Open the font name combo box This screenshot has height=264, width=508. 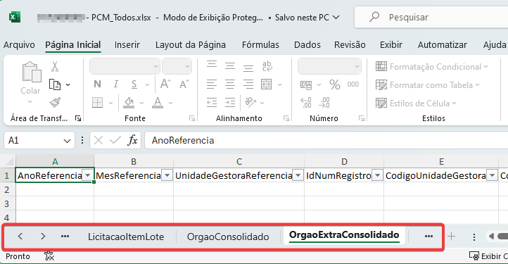click(x=125, y=66)
